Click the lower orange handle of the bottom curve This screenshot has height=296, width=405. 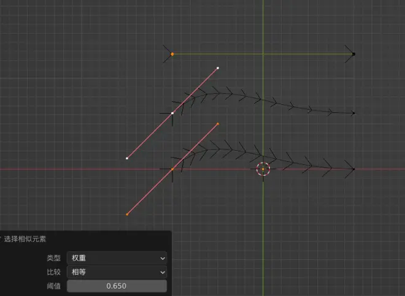127,214
